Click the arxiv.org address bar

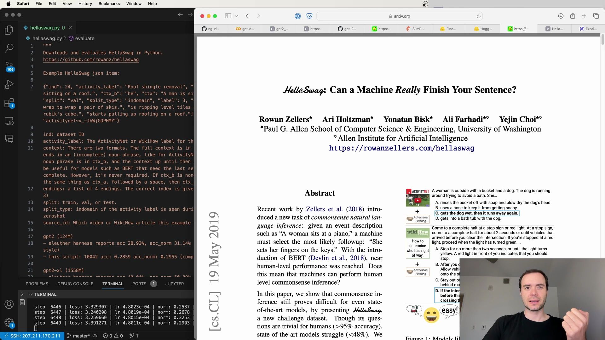click(x=399, y=16)
